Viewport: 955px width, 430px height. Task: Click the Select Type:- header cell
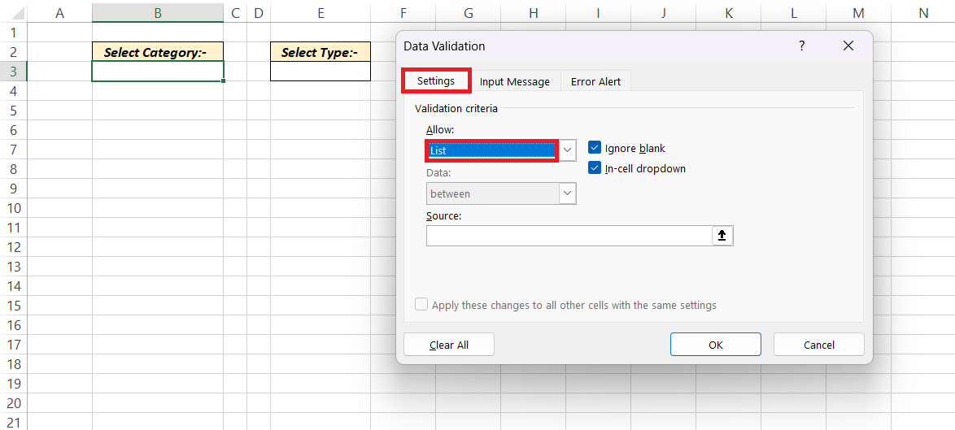[x=321, y=52]
